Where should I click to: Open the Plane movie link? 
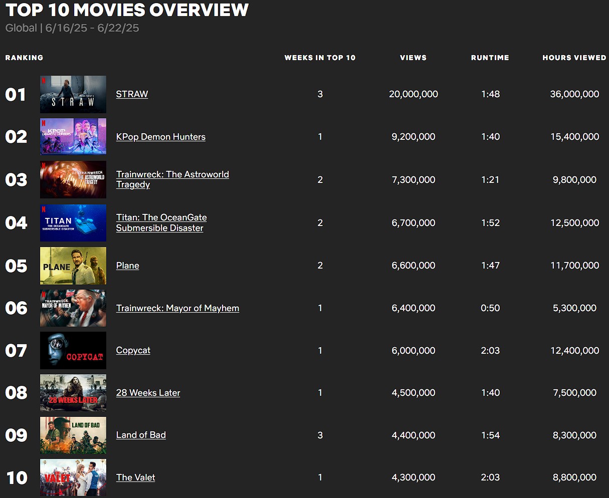coord(128,266)
